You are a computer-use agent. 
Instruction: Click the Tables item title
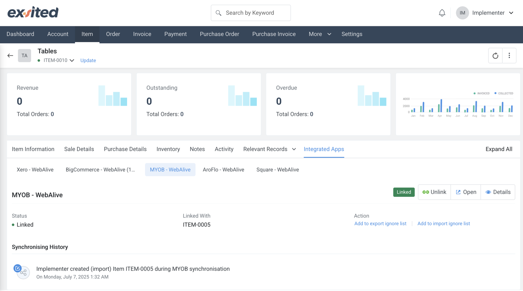tap(47, 51)
